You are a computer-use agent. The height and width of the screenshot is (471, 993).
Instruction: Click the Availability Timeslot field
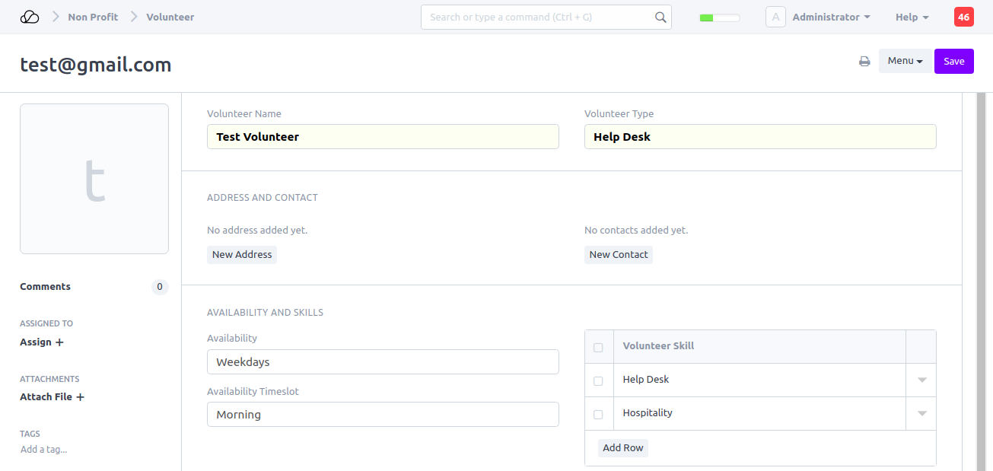pos(383,415)
